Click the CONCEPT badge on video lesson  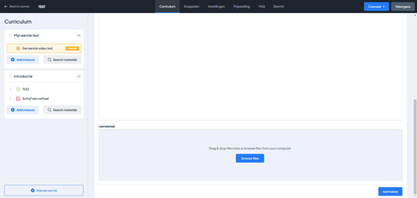tap(72, 48)
